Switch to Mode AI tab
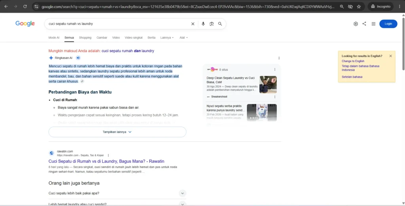The height and width of the screenshot is (206, 405). [54, 38]
